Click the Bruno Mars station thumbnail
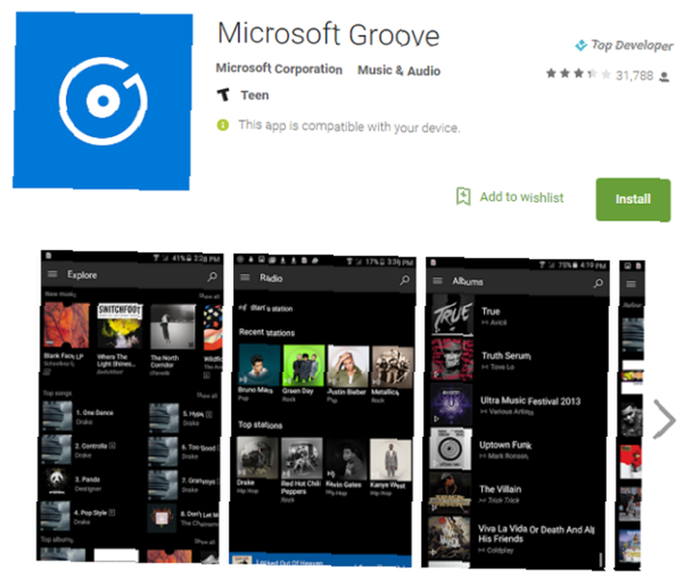The width and height of the screenshot is (692, 580). click(x=259, y=365)
